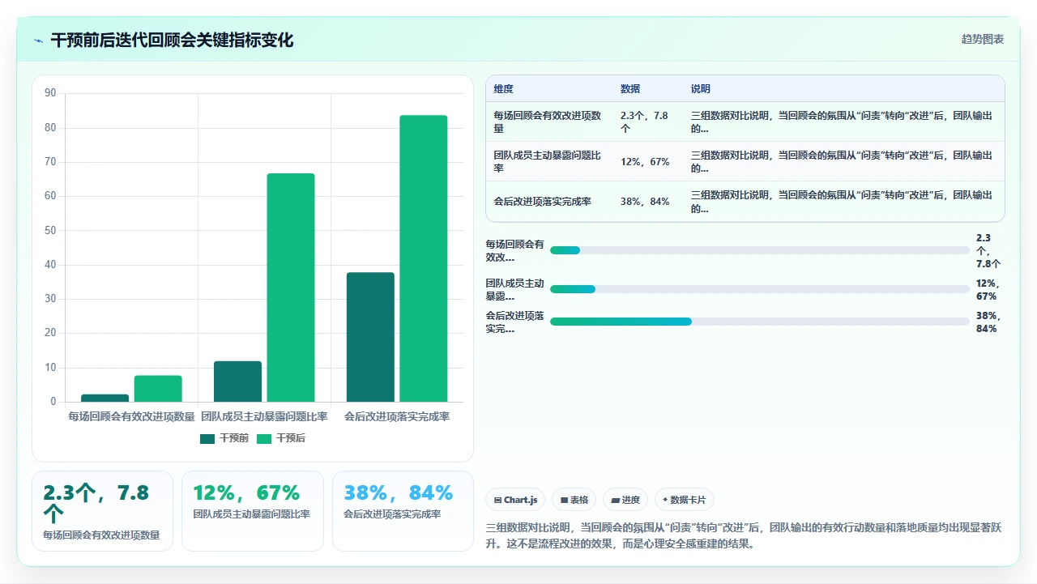Select the 表格 tag
The height and width of the screenshot is (584, 1037).
pyautogui.click(x=574, y=500)
